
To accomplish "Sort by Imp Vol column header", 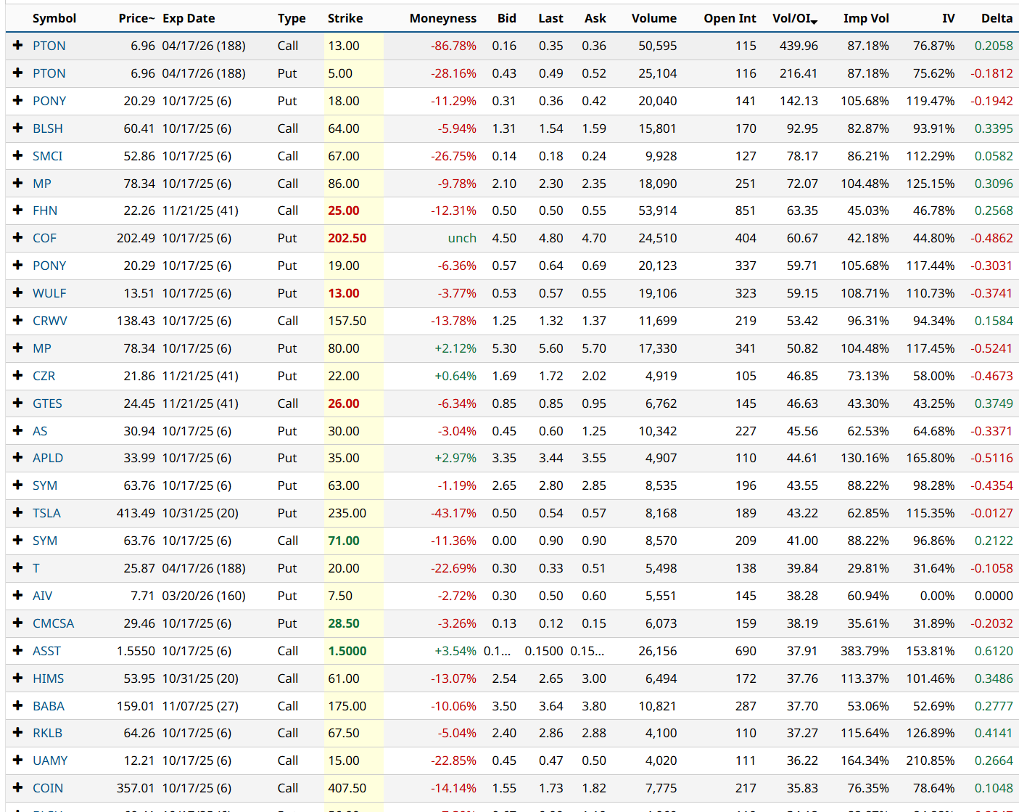I will tap(866, 18).
